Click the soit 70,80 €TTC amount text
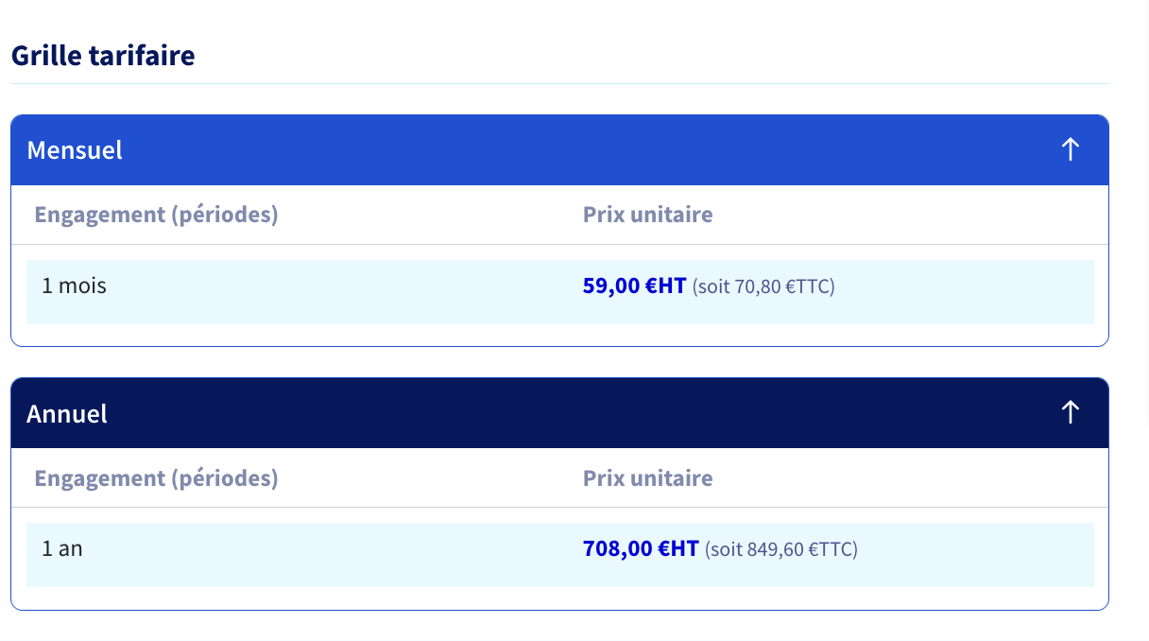 763,286
